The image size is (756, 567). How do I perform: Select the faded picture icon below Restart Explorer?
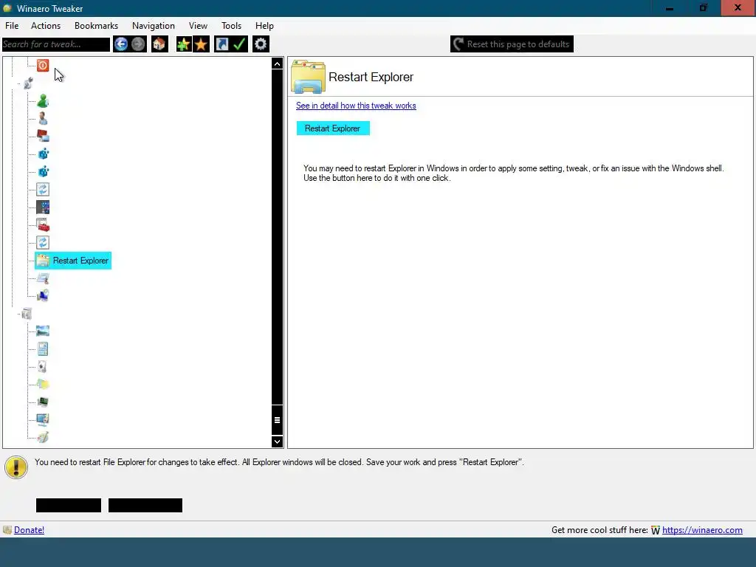pos(43,278)
